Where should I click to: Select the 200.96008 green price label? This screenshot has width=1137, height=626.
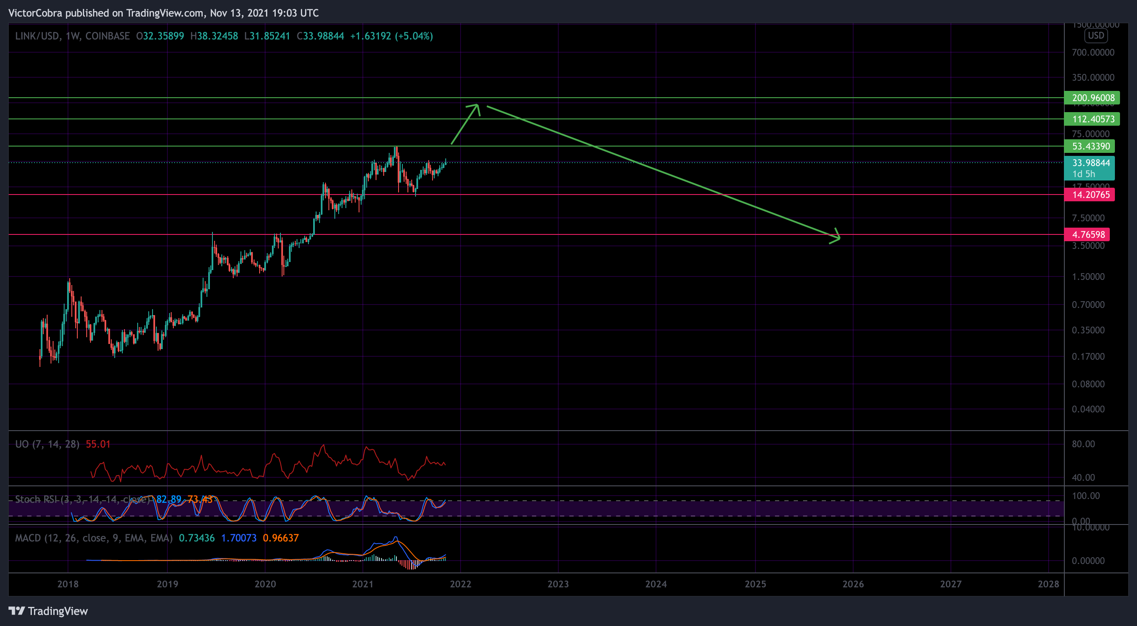pyautogui.click(x=1092, y=98)
